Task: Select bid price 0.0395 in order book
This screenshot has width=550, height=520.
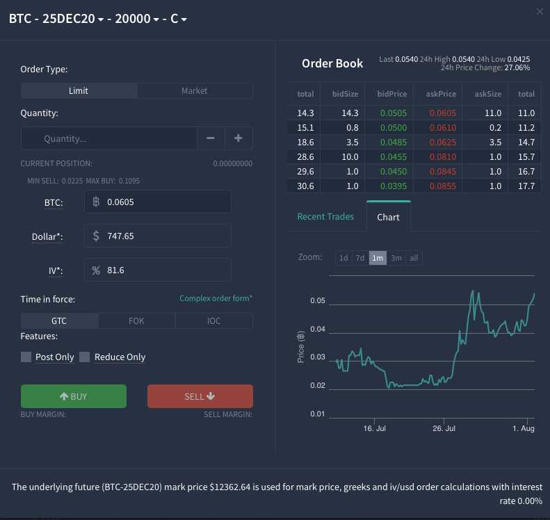Action: click(x=394, y=186)
